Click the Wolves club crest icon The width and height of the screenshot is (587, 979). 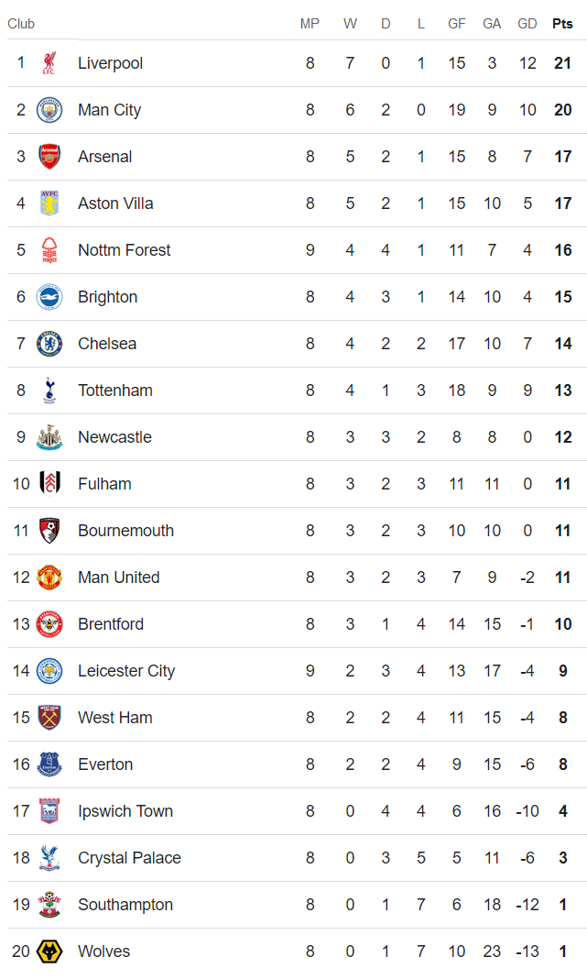coord(49,951)
